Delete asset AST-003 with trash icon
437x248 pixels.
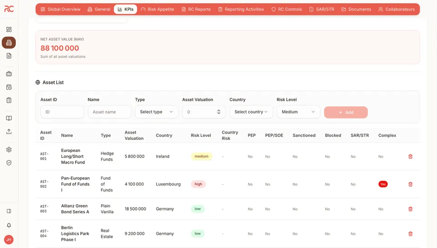pos(411,209)
